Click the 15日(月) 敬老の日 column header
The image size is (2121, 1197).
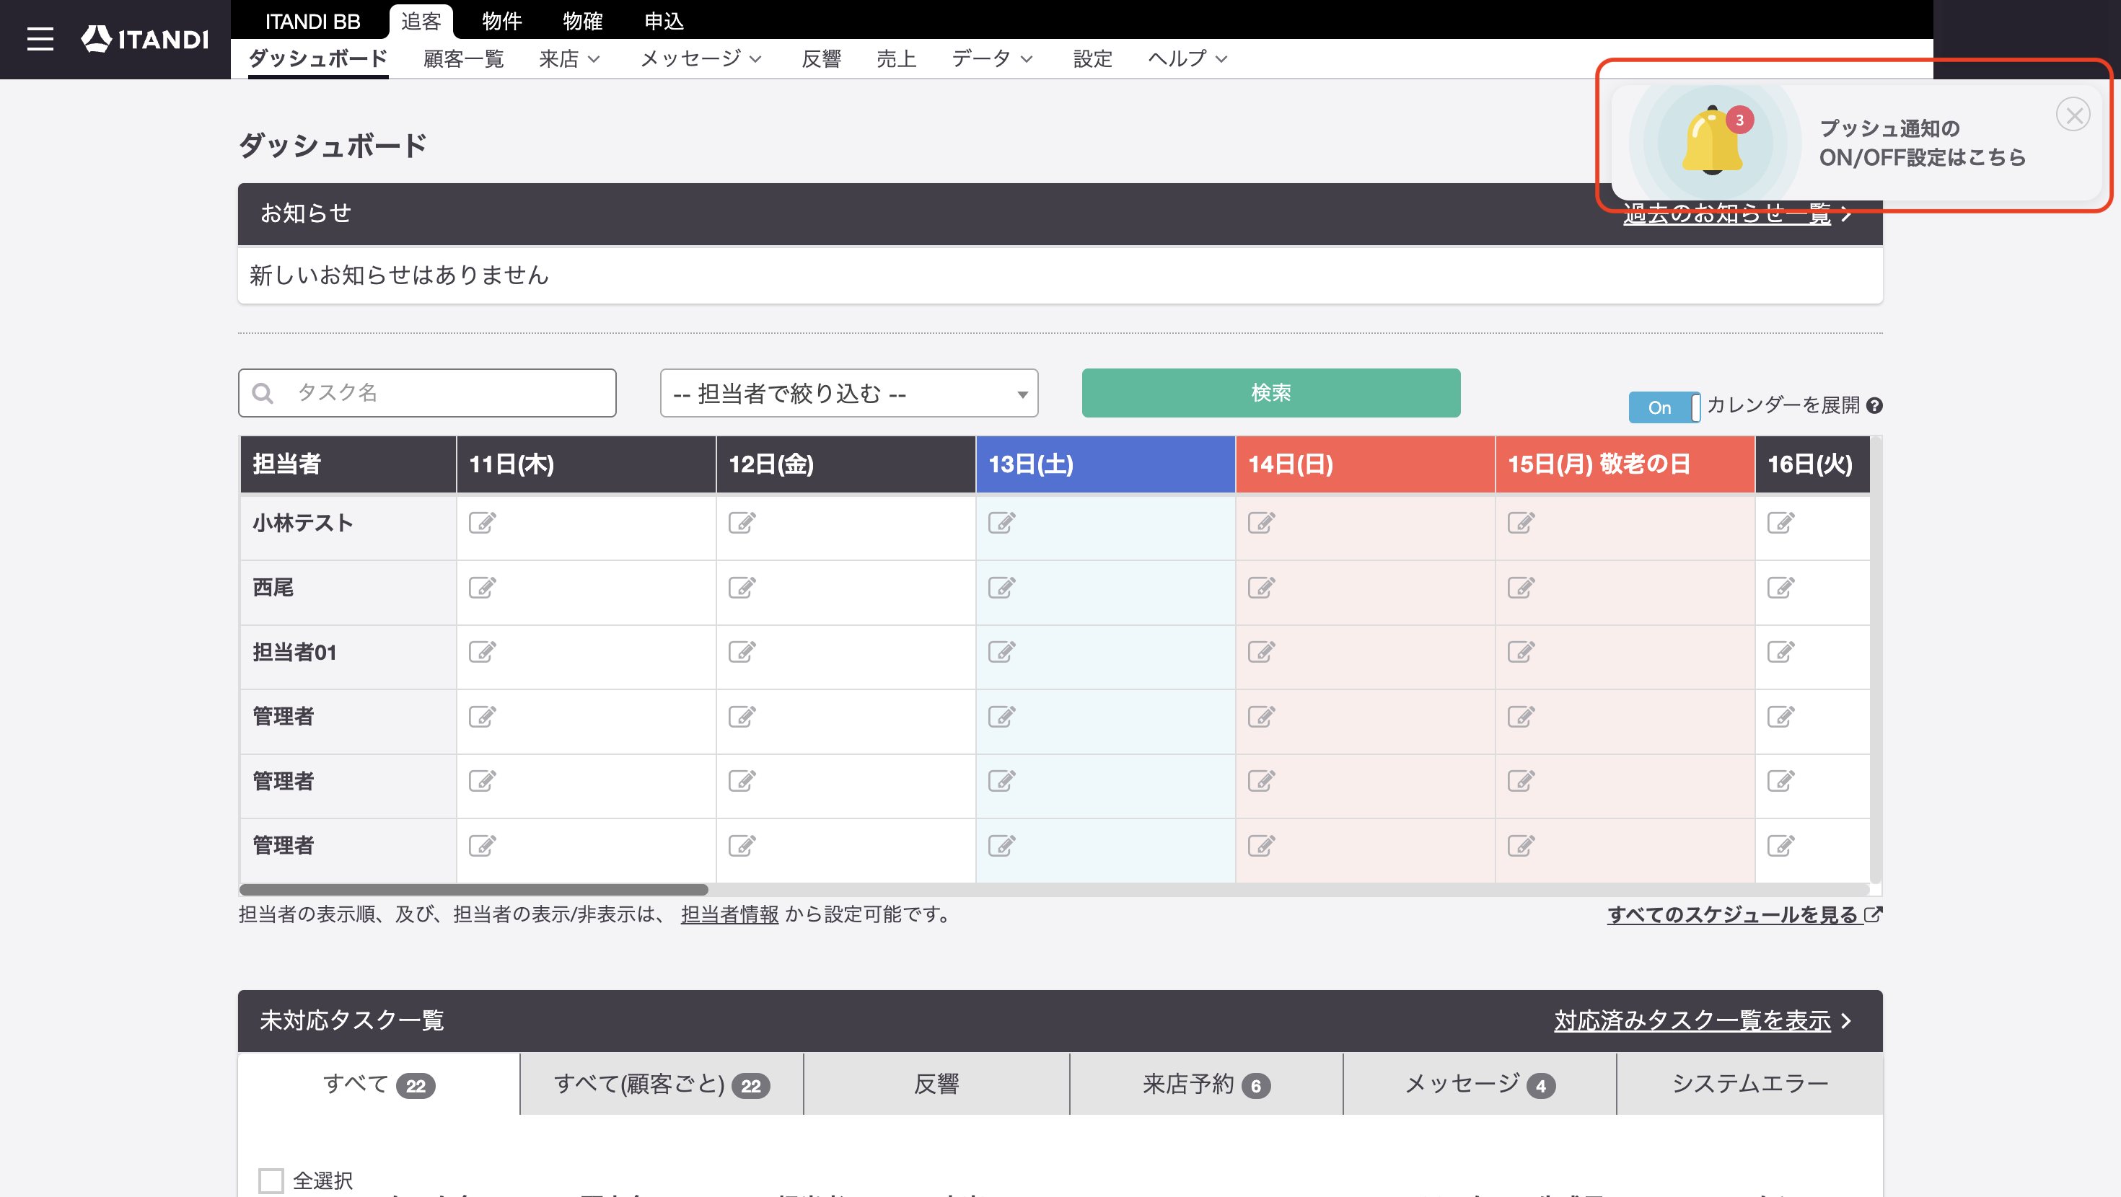point(1625,464)
